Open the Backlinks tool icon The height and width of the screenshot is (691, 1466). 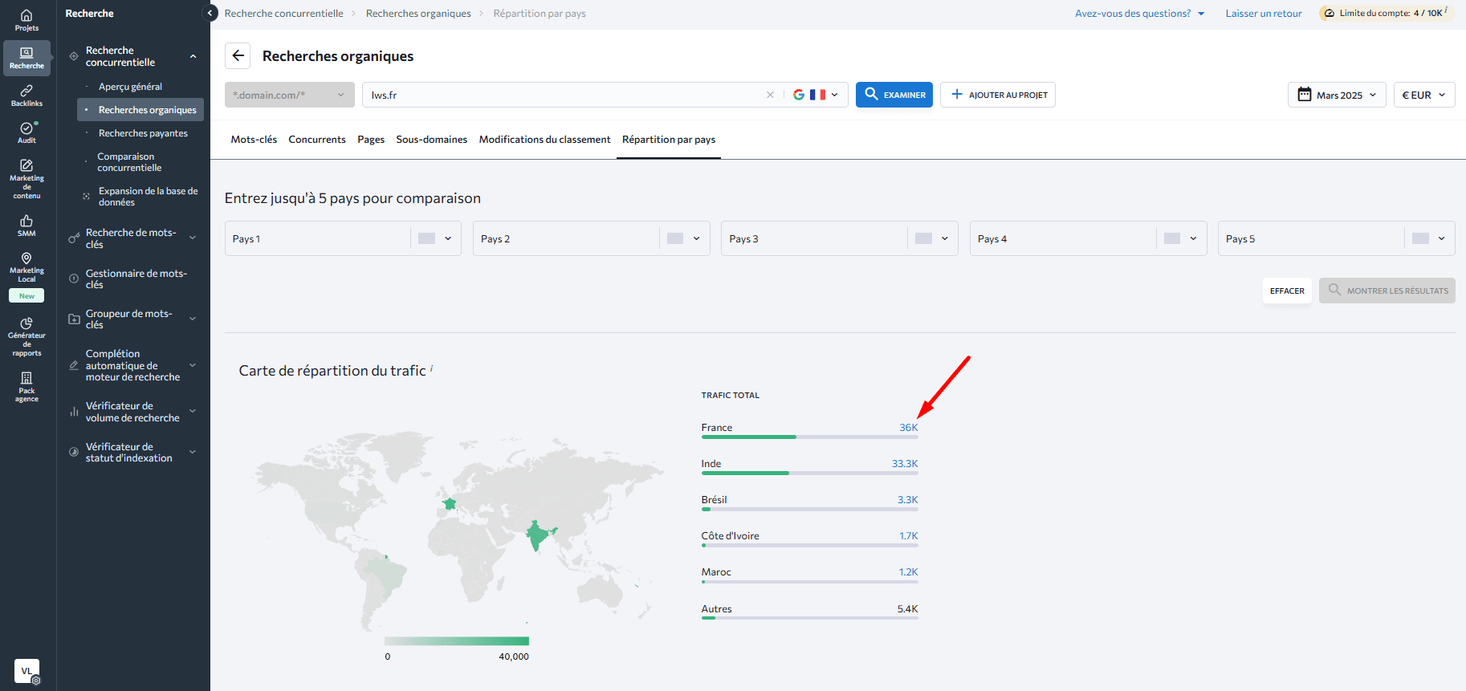pos(26,91)
